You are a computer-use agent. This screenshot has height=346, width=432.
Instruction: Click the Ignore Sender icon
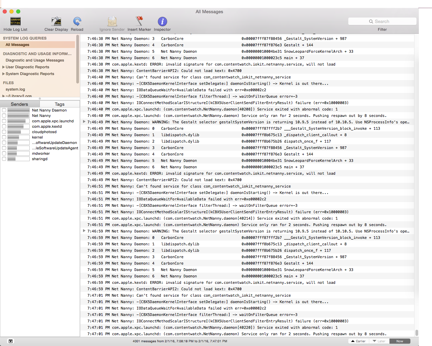point(112,21)
